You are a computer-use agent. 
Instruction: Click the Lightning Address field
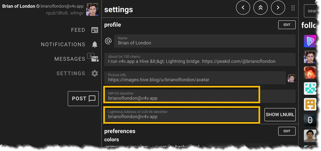click(182, 115)
